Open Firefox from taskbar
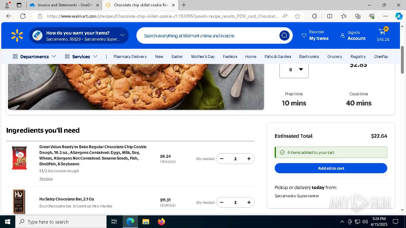 click(161, 222)
